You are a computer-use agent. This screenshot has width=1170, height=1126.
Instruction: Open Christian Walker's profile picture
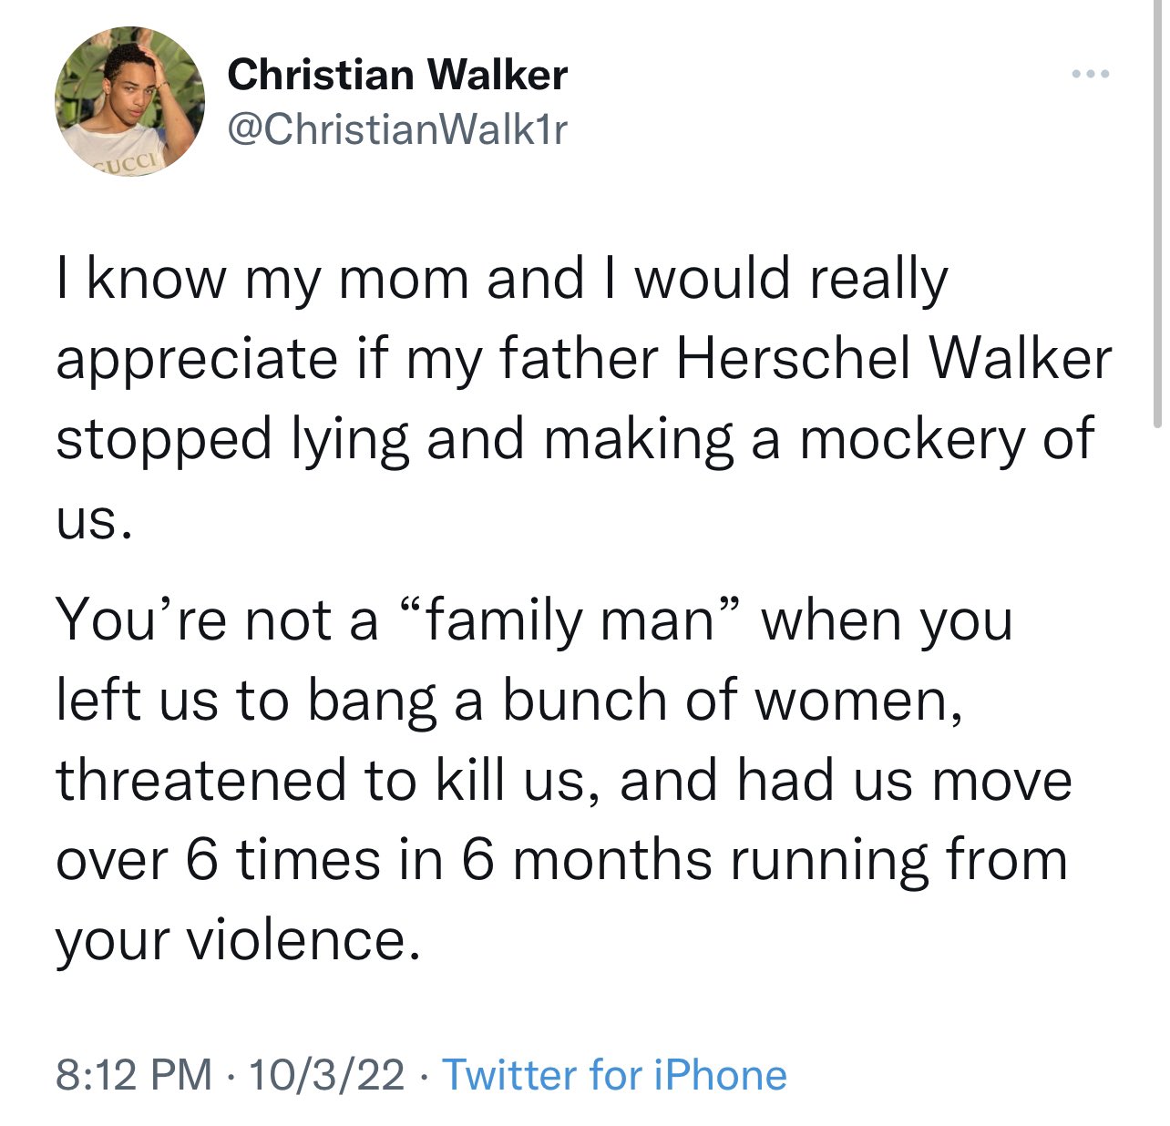pyautogui.click(x=129, y=102)
